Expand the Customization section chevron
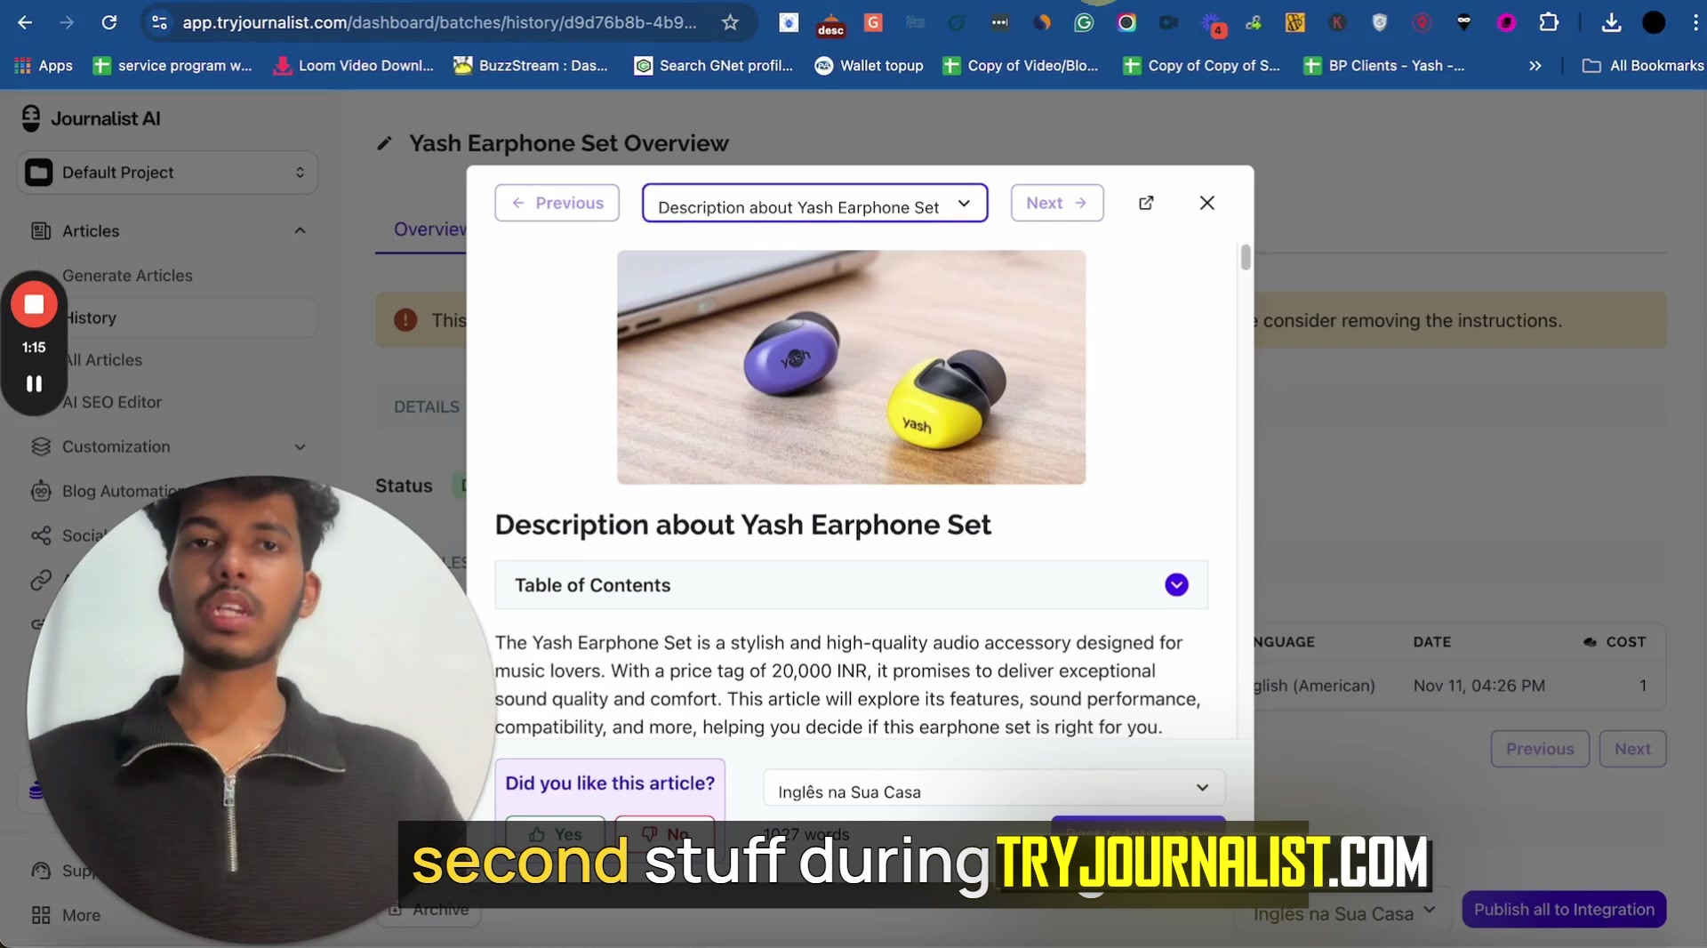Screen dimensions: 1707x948 click(300, 446)
